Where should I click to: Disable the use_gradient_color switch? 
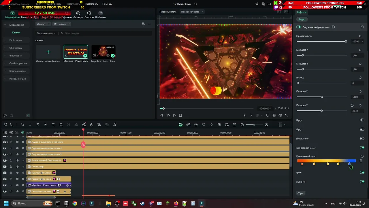click(362, 148)
